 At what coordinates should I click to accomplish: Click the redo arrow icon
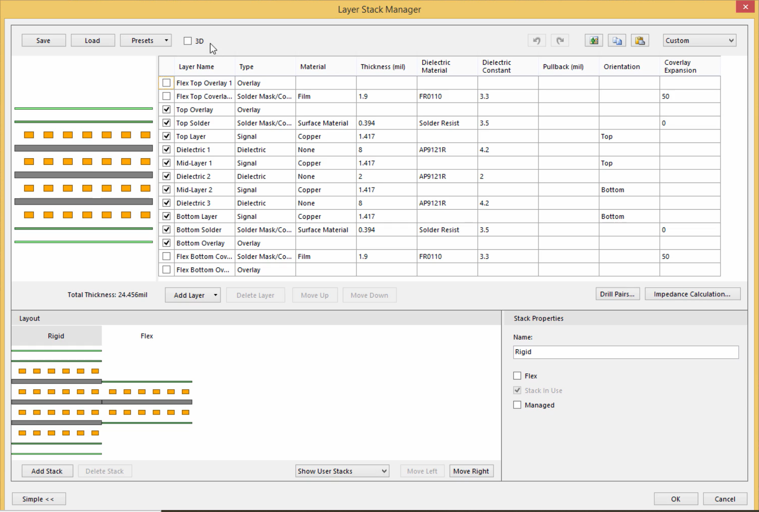[560, 40]
